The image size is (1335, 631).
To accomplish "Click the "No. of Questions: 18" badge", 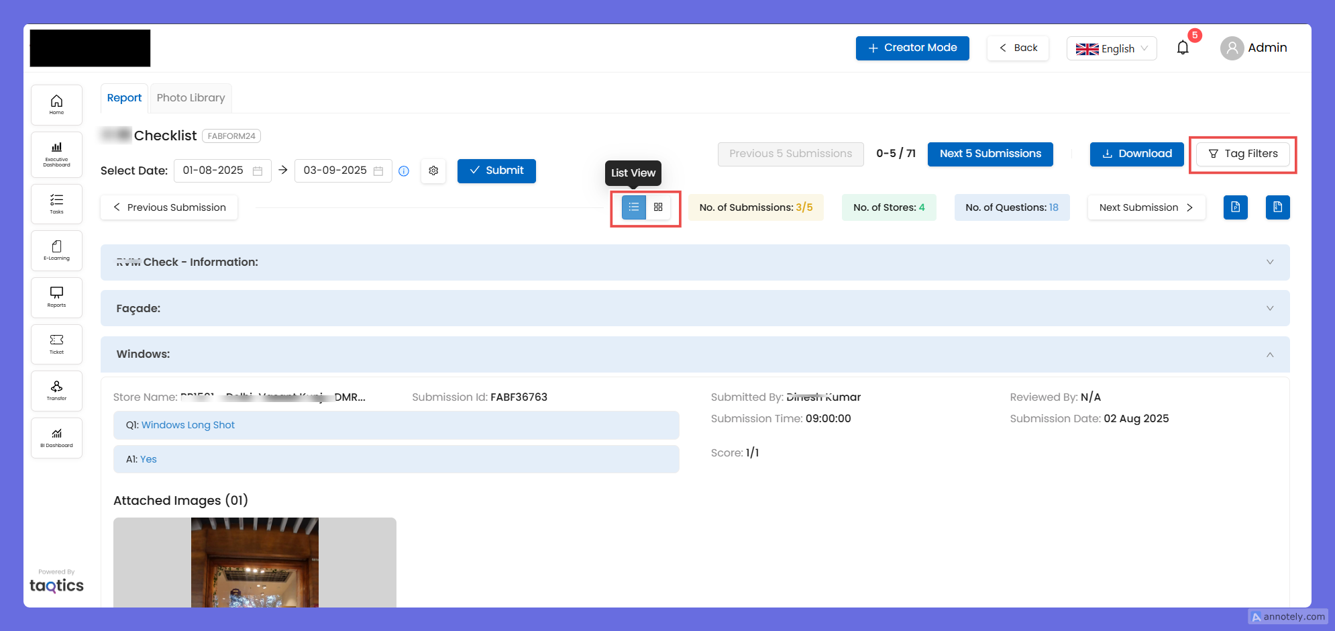I will click(1012, 207).
